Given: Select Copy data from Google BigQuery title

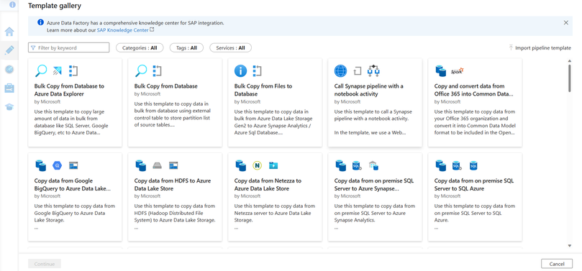Looking at the screenshot, I should click(73, 185).
